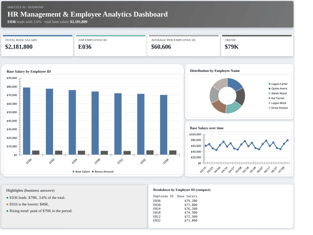Open the Average Per Employee ID card
The image size is (313, 235).
tap(184, 45)
